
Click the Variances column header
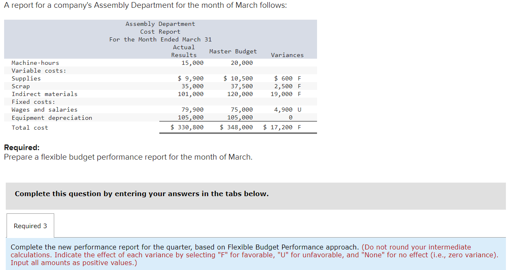point(287,55)
